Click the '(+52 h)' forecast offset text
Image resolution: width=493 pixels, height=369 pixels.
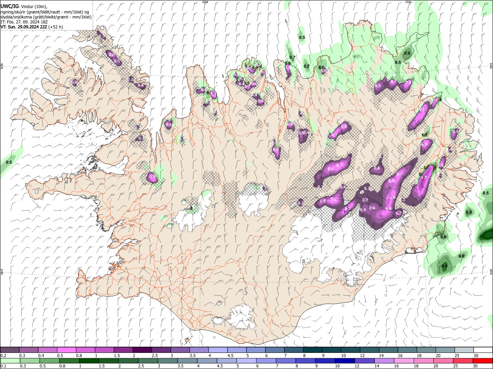pos(56,27)
